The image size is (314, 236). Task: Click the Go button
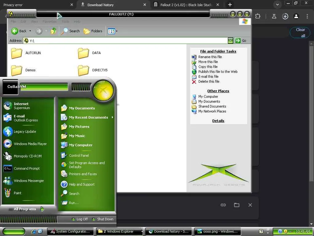240,41
